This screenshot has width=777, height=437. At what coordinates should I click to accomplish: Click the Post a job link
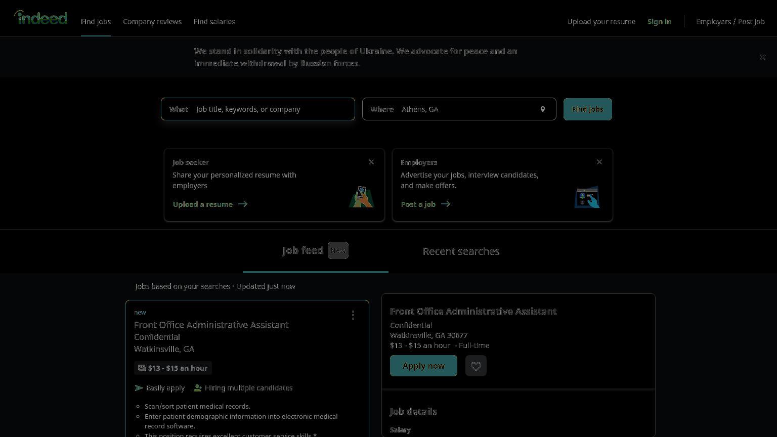click(418, 204)
